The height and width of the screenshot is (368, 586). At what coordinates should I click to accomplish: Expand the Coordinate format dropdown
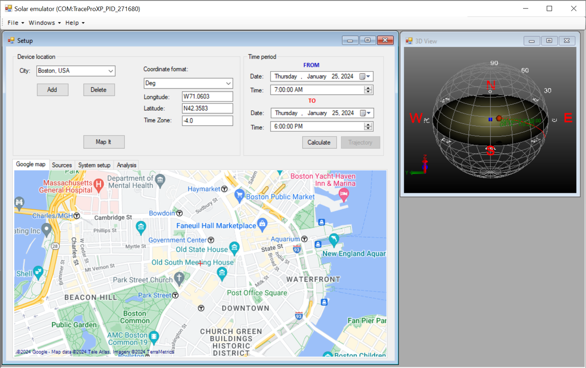click(228, 83)
